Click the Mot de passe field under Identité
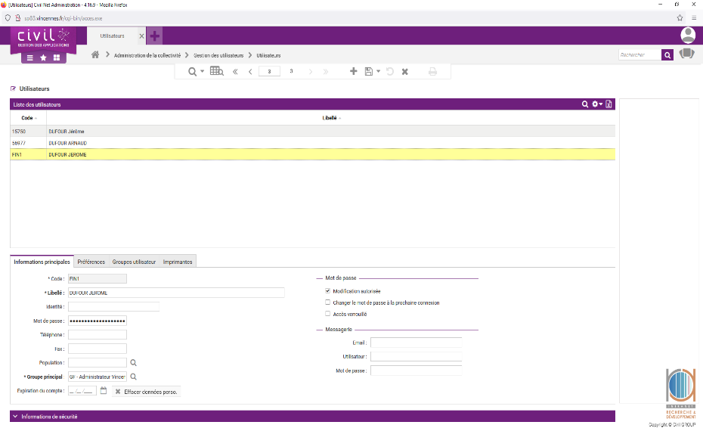 point(98,321)
